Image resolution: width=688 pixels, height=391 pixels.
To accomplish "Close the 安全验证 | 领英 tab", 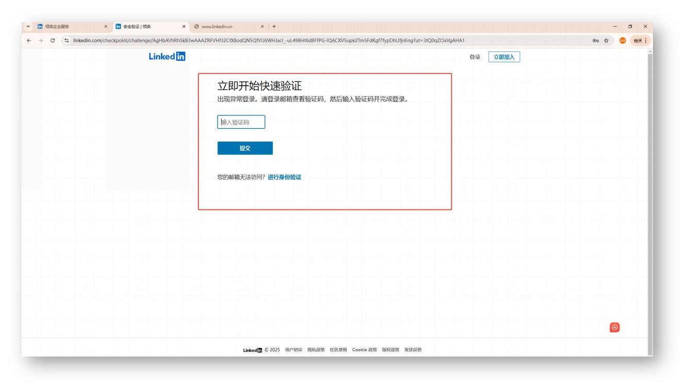I will (x=184, y=26).
